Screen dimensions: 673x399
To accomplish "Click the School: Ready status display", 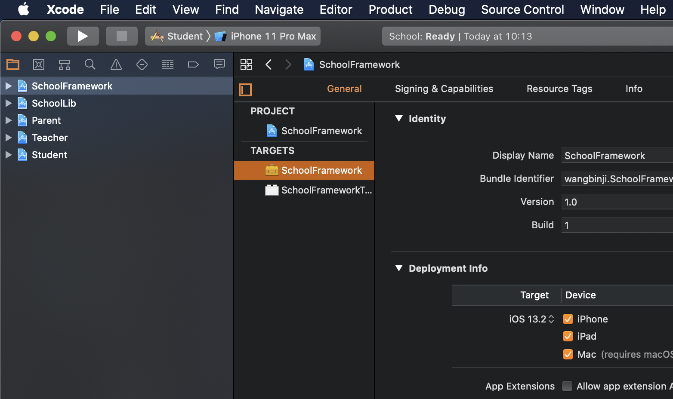I will (528, 36).
